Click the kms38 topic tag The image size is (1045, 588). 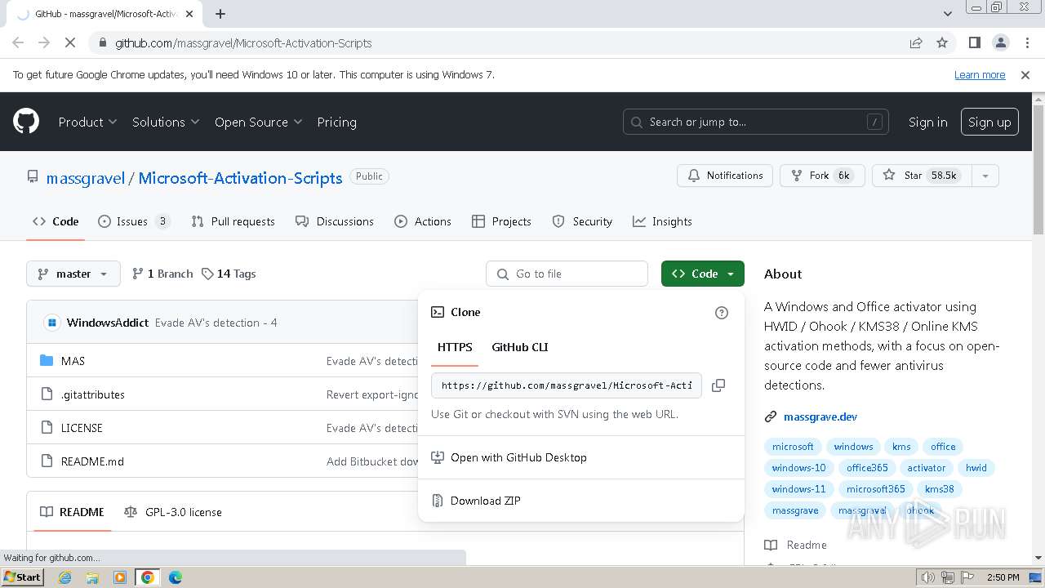[x=939, y=489]
